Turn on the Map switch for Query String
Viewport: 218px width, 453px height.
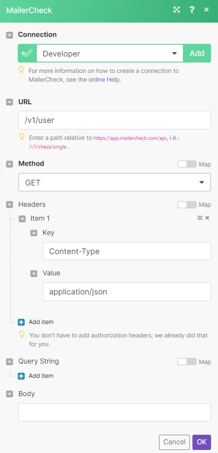187,362
